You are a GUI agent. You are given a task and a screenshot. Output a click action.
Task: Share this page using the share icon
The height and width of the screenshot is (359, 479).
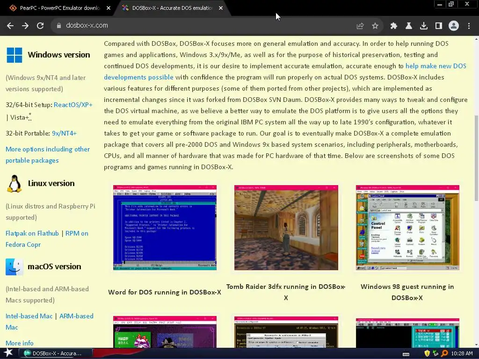(x=360, y=26)
